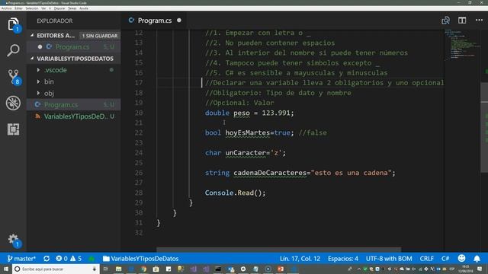Open the Search view in activity bar

(13, 50)
